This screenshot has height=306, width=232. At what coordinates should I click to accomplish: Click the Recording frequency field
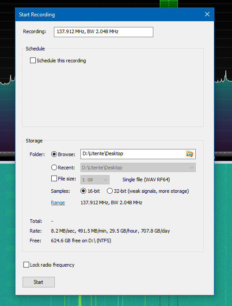[x=103, y=32]
